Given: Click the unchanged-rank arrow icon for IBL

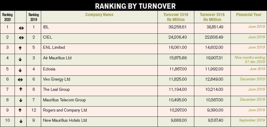Looking at the screenshot, I should pyautogui.click(x=21, y=28).
